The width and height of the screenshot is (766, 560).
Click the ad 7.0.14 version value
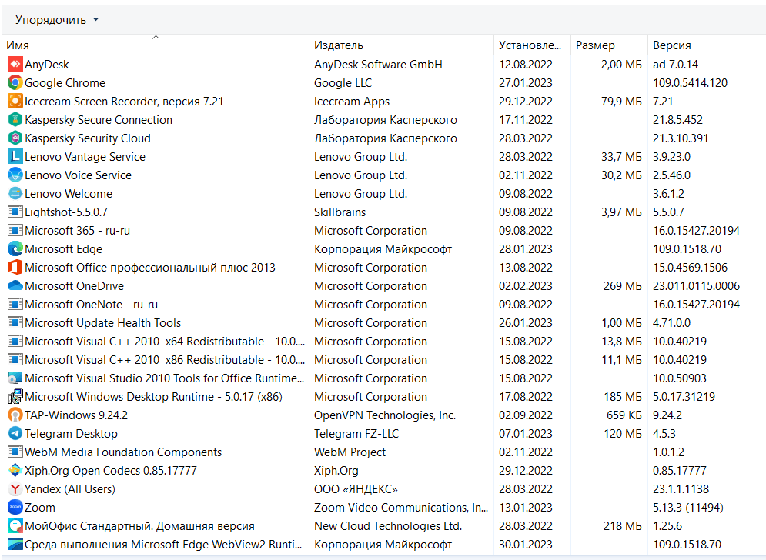(676, 65)
